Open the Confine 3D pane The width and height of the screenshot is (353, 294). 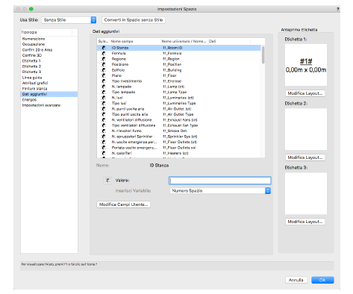coord(32,55)
